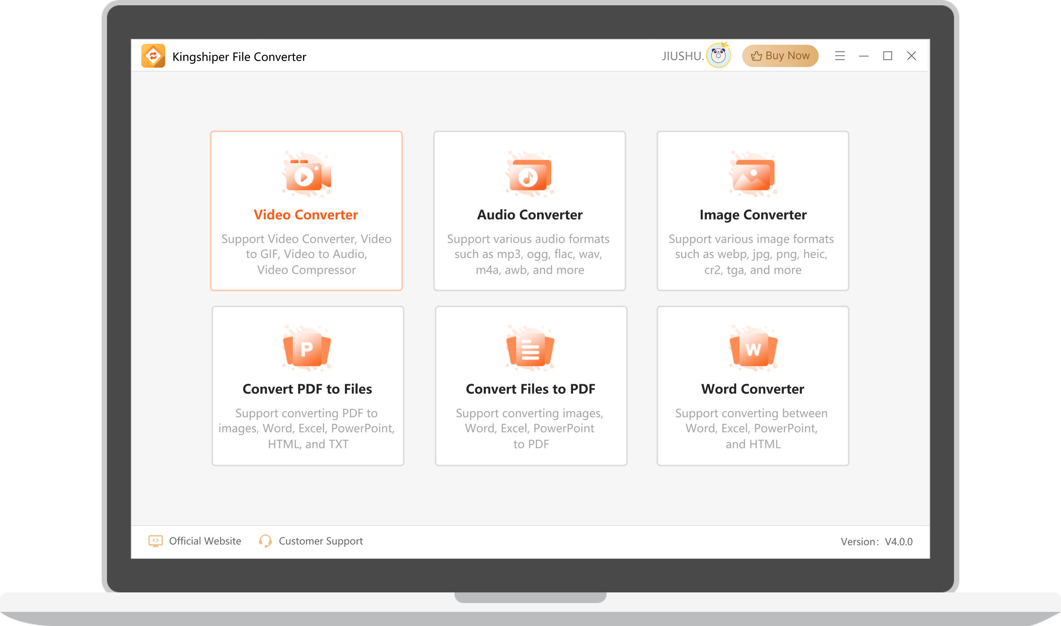Click the images, Word, Excel, PowerPoint, description
Screen dimensions: 1061x626
[306, 428]
